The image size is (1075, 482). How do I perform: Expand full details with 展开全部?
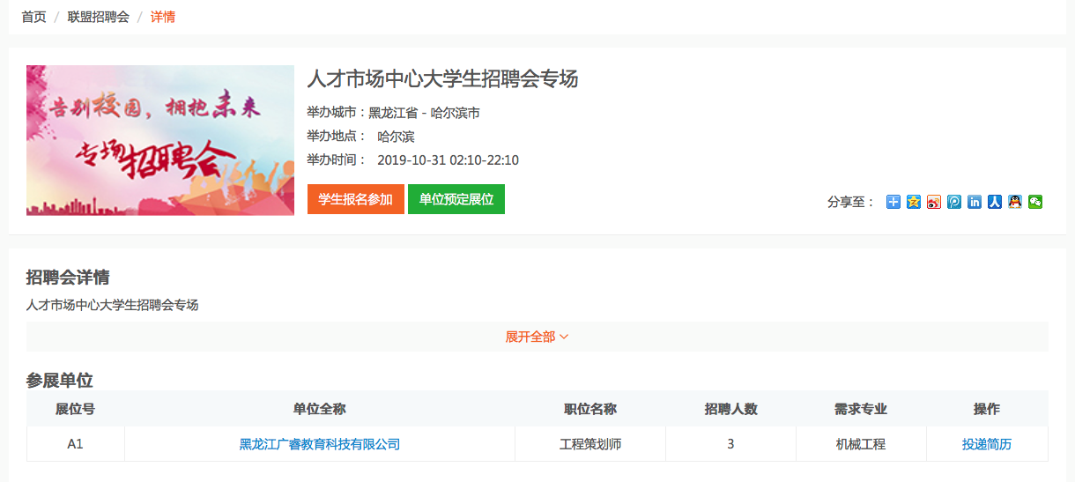point(537,337)
